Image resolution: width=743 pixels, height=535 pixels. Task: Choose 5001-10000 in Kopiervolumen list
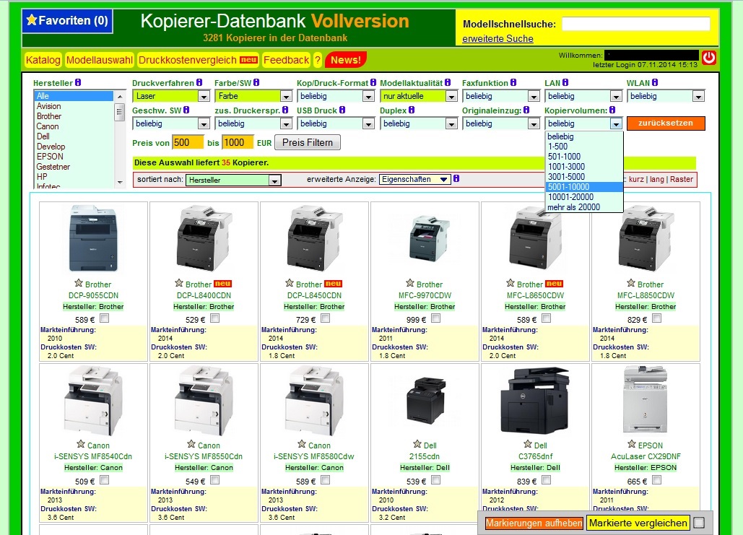584,187
